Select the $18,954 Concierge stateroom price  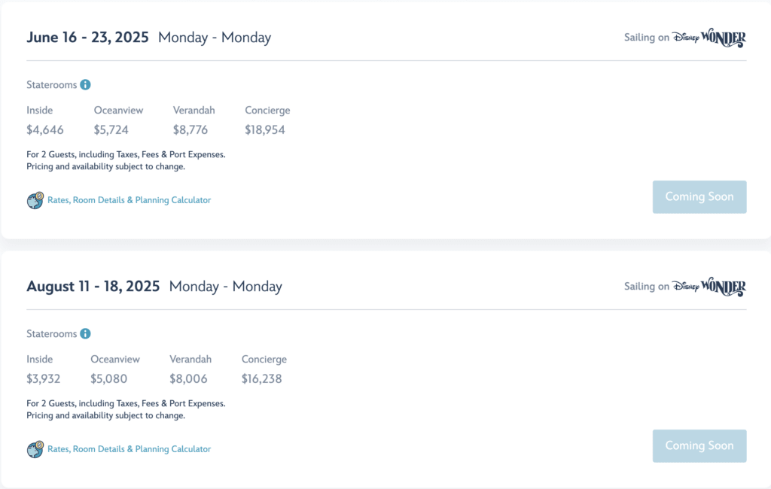point(265,130)
